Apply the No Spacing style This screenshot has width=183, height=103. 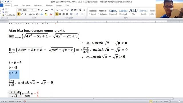[103, 12]
